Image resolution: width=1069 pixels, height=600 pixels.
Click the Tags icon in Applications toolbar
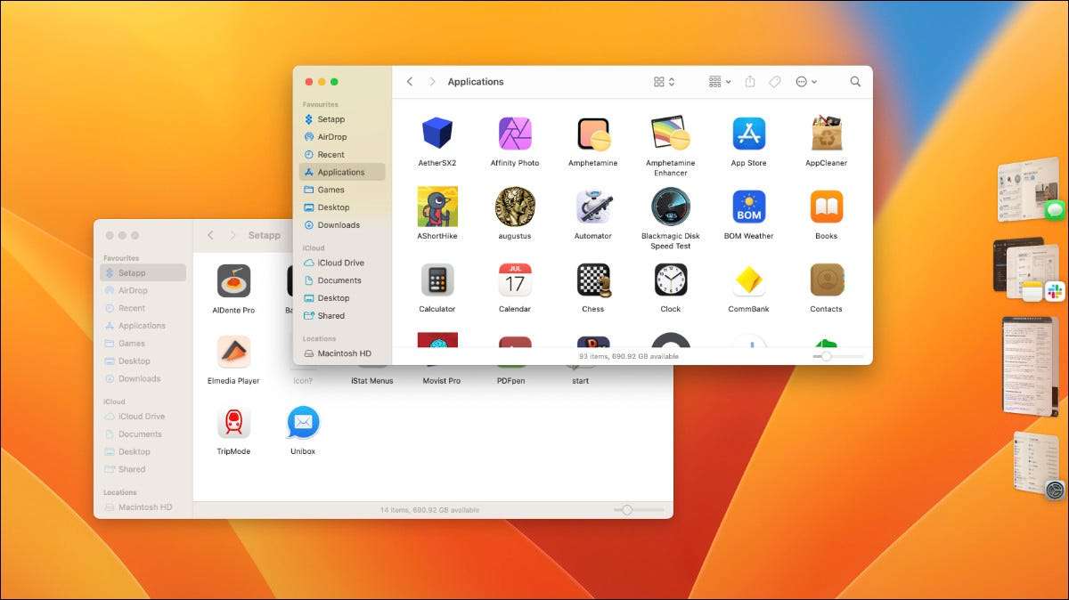tap(775, 81)
